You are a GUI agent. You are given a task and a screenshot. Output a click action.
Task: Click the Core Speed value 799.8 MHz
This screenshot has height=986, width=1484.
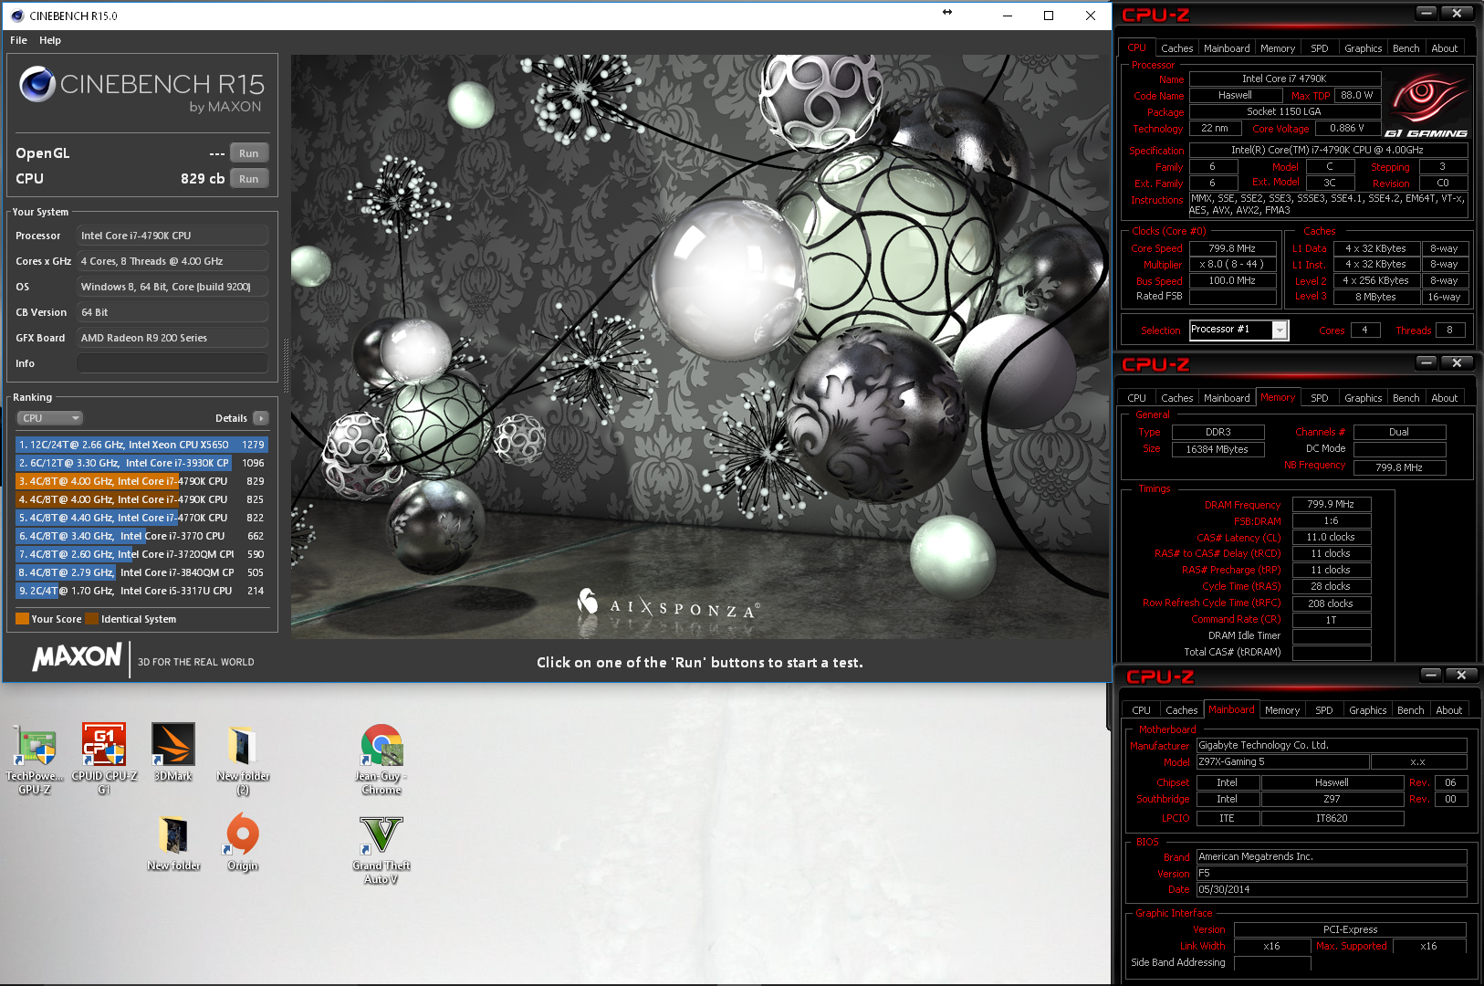click(x=1232, y=248)
